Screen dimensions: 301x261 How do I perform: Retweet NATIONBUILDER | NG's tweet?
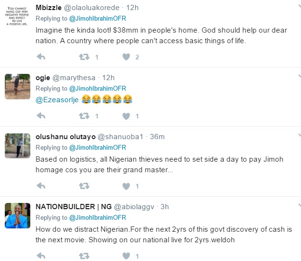pyautogui.click(x=84, y=256)
